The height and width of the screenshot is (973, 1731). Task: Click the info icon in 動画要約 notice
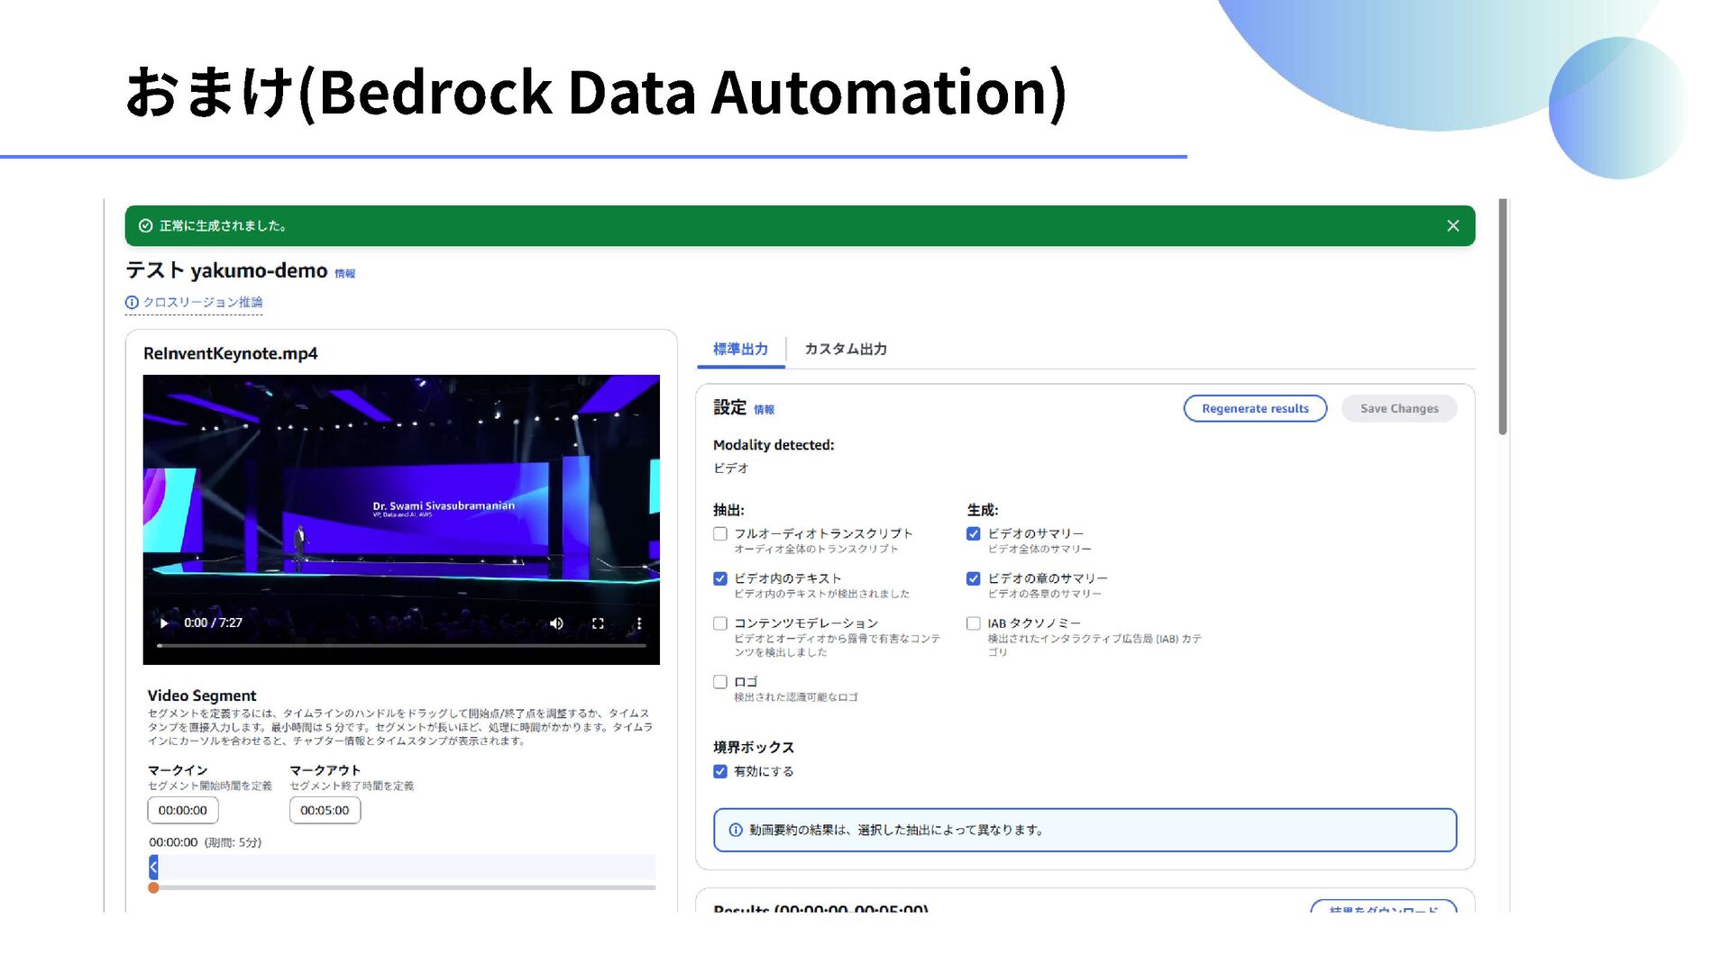(x=736, y=831)
